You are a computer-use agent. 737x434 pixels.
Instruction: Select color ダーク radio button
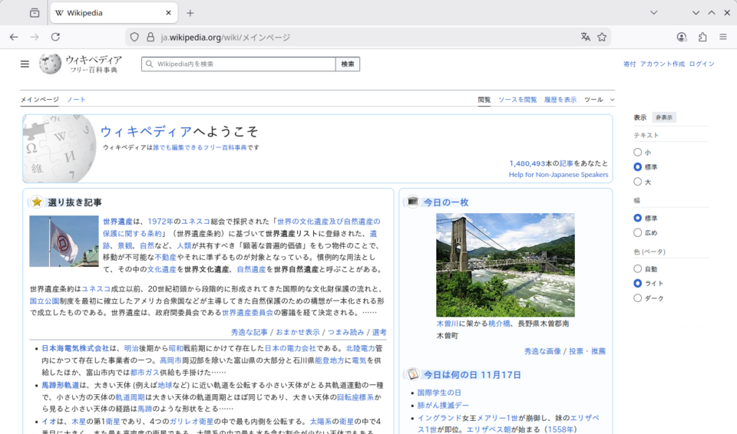(x=638, y=298)
